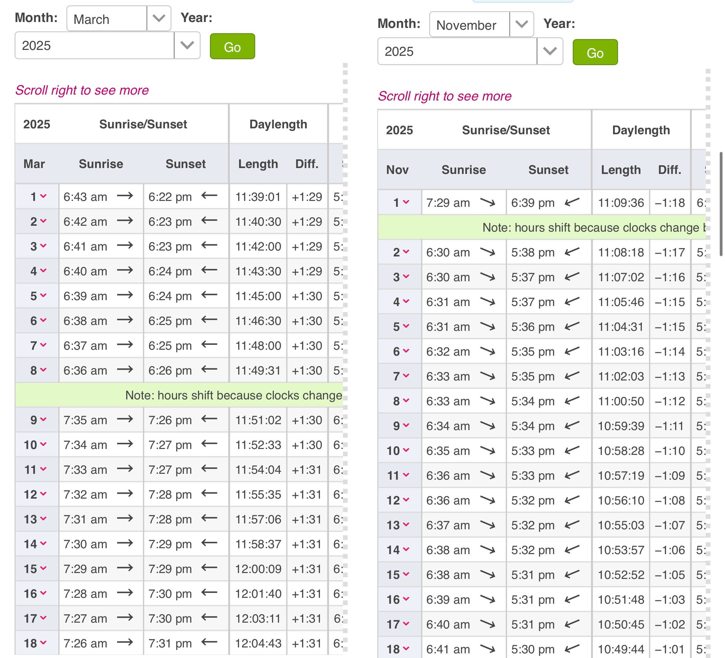
Task: Open right panel 2025 year dropdown
Action: [470, 51]
